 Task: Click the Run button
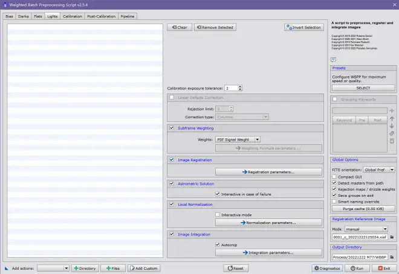(x=357, y=268)
